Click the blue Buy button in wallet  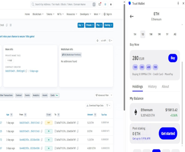pos(173,58)
